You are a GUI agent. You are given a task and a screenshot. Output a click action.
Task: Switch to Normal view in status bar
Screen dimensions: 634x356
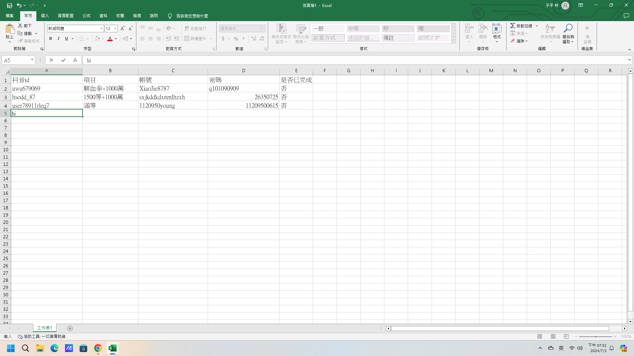(540, 336)
